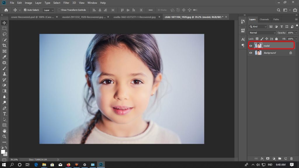Go to the Photoshop Home screen
This screenshot has height=168, width=299.
point(6,10)
